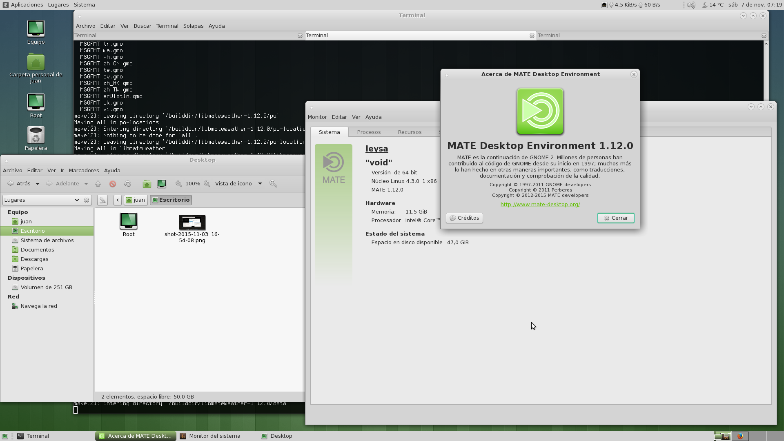Click the reload icon in file manager
Image resolution: width=784 pixels, height=441 pixels.
[127, 184]
